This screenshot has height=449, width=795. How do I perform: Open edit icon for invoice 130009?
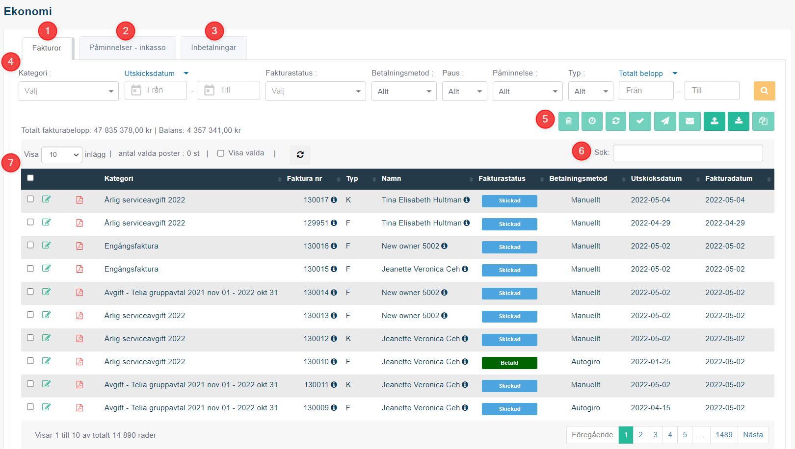point(46,407)
